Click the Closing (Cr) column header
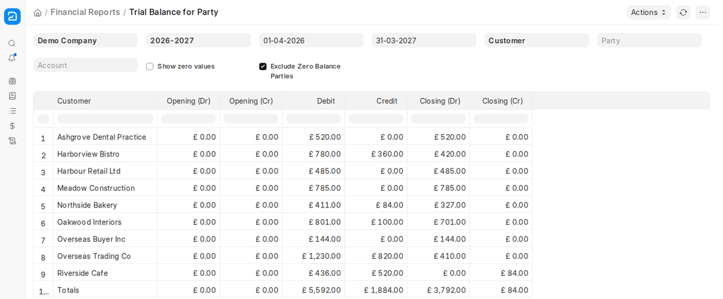The image size is (723, 299). [x=501, y=101]
